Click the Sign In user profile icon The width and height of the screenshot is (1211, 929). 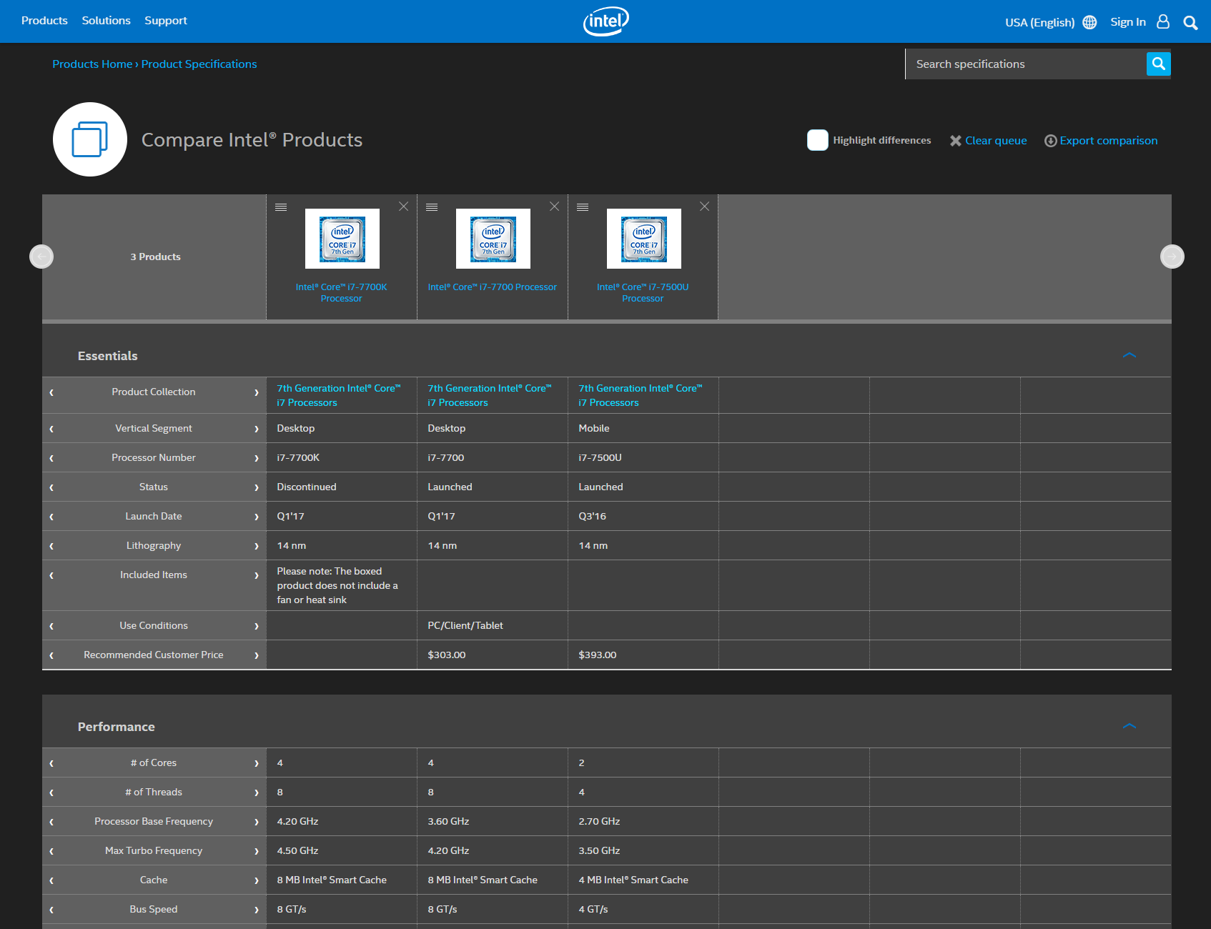click(1163, 22)
